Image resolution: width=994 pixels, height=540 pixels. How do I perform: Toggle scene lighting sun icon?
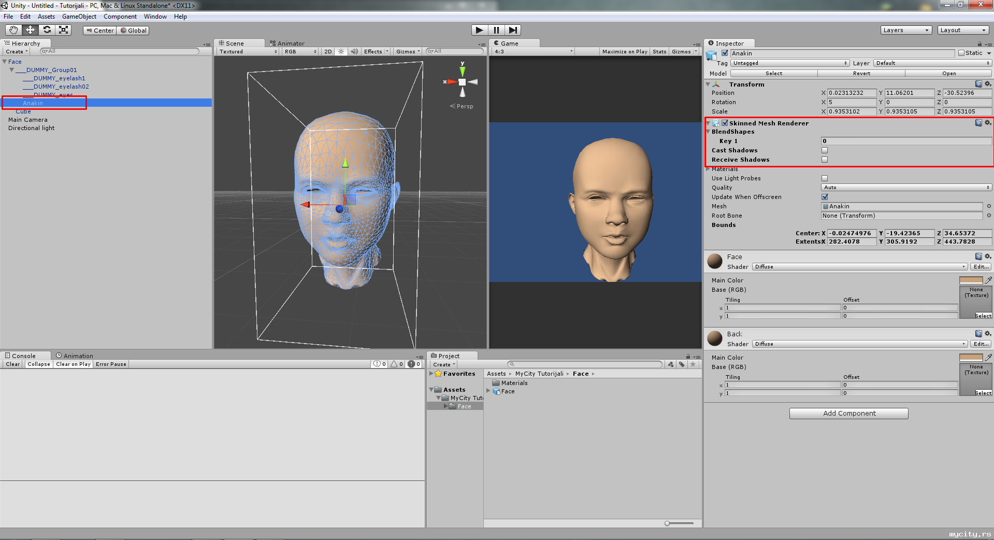tap(341, 52)
